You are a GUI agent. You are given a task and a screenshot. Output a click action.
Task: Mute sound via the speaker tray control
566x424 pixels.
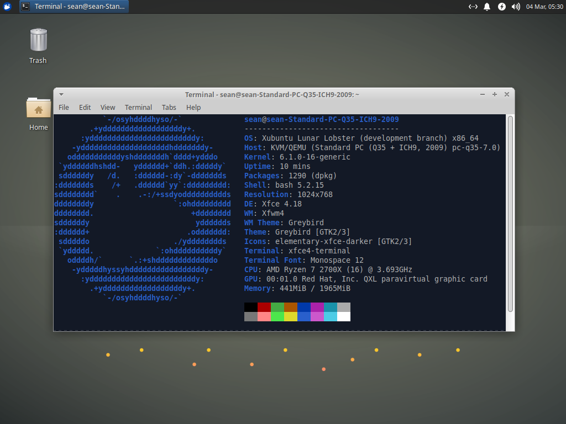click(x=515, y=7)
